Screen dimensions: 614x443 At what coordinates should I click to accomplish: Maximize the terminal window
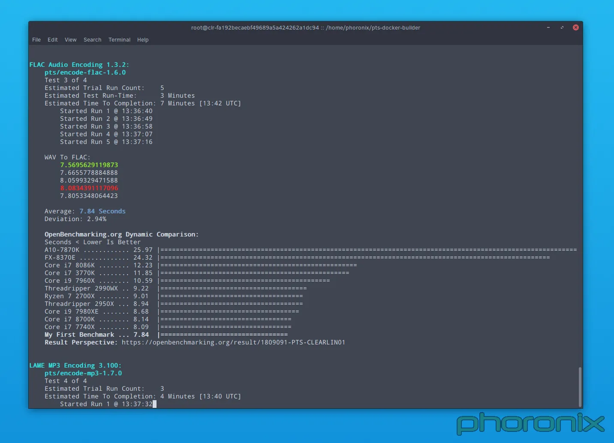tap(562, 27)
